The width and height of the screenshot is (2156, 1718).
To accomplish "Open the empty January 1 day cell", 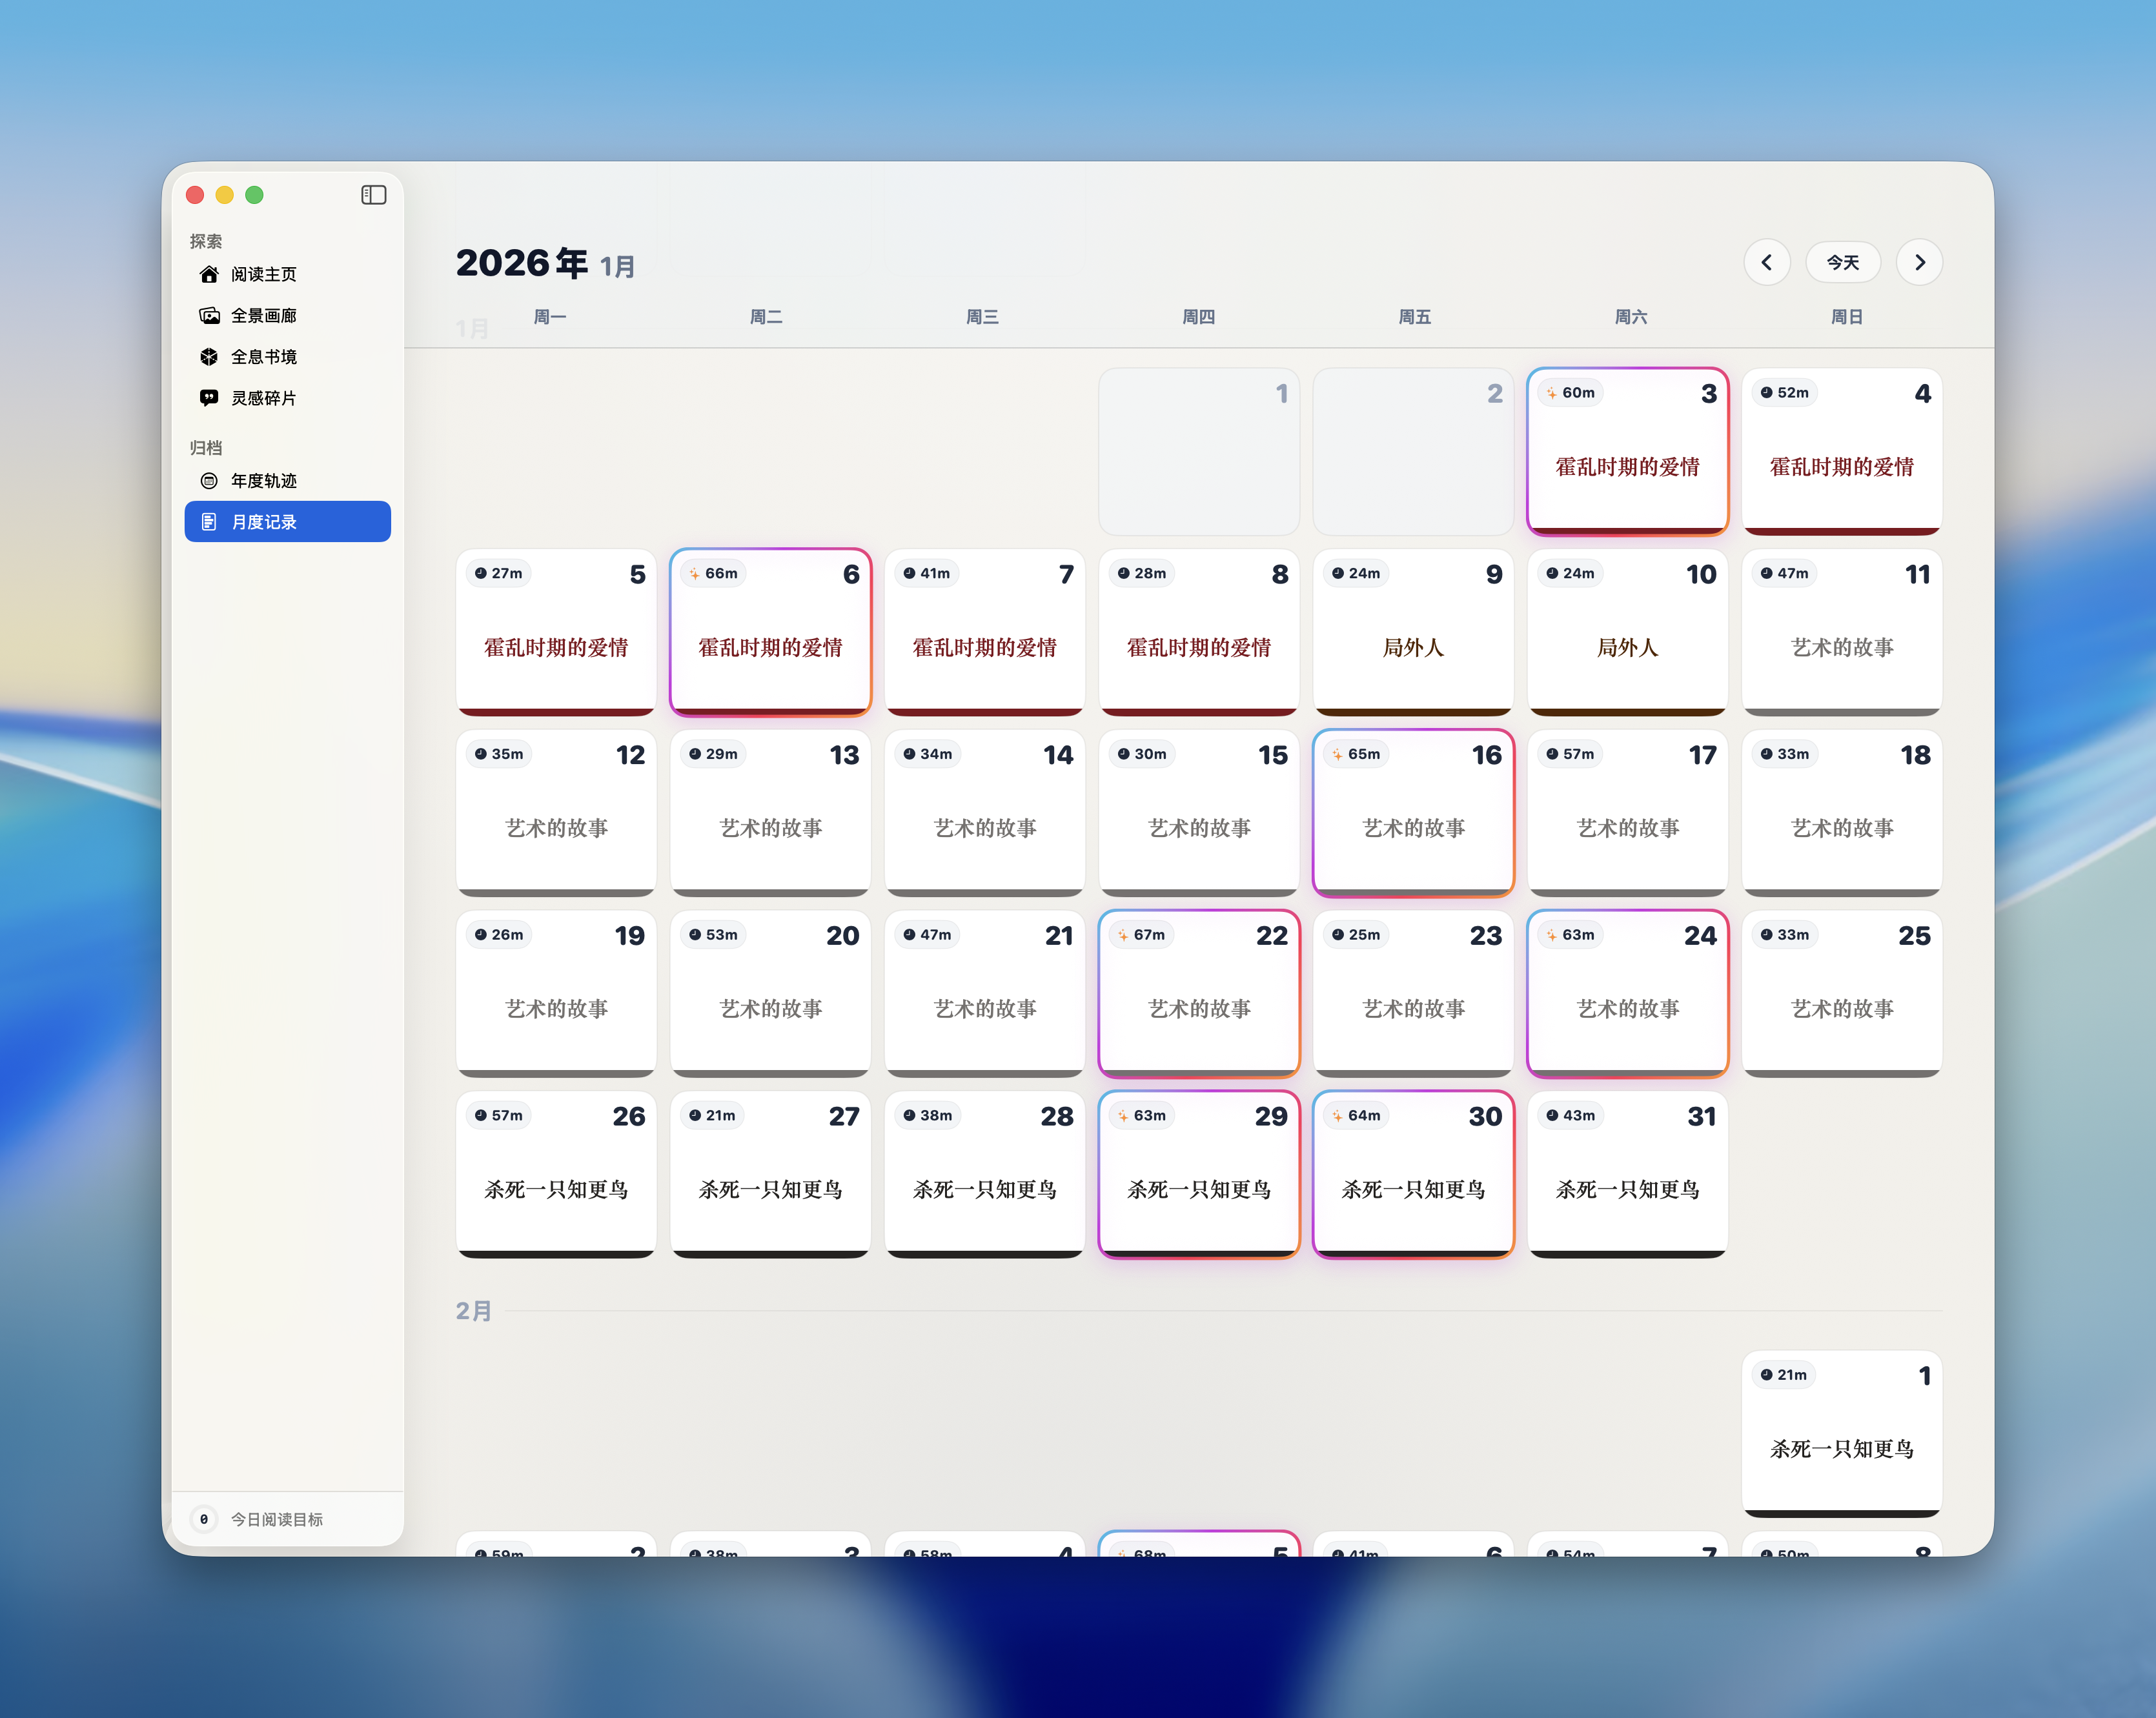I will [x=1199, y=451].
